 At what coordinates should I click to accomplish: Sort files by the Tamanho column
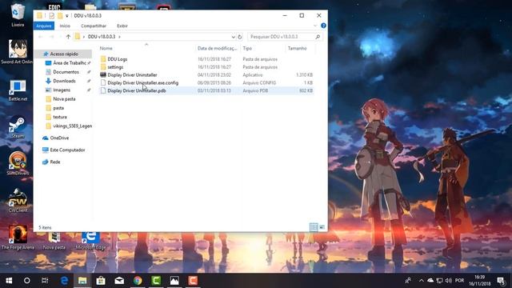pos(297,48)
